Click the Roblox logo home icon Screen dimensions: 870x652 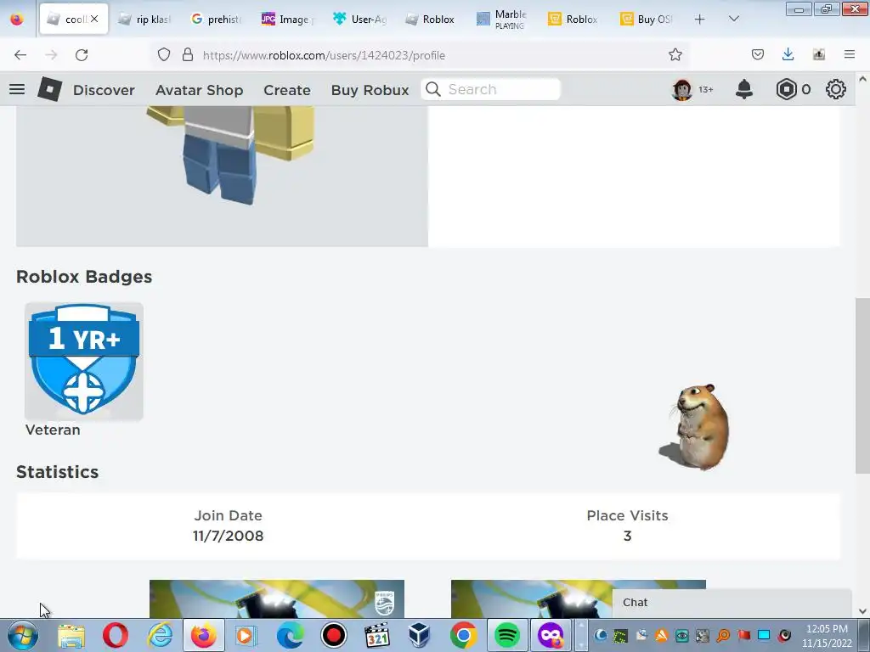[49, 89]
